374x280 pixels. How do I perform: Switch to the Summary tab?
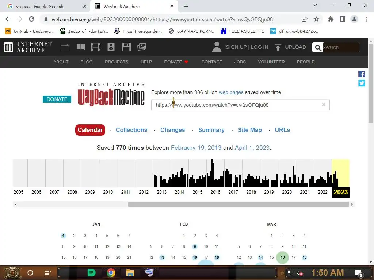pos(211,130)
